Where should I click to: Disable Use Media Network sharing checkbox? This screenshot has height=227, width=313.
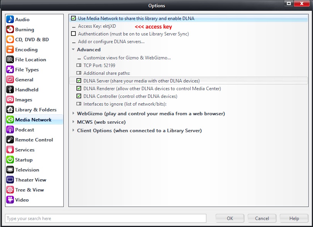tap(73, 18)
